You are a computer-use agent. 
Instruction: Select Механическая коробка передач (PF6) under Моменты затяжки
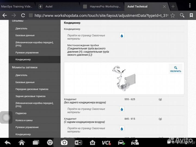click(35, 105)
